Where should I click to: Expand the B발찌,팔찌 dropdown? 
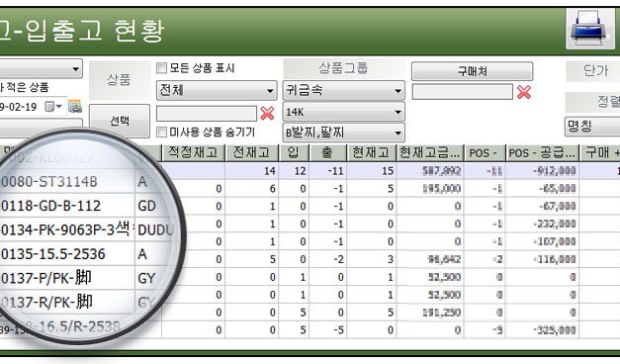click(343, 133)
